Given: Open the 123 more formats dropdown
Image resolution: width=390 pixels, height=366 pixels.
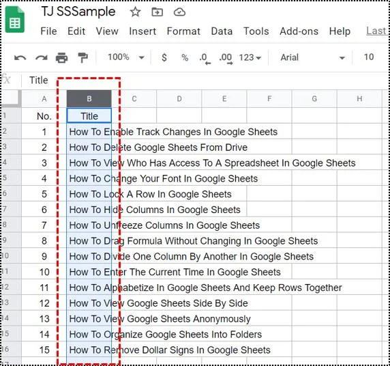Looking at the screenshot, I should point(250,57).
